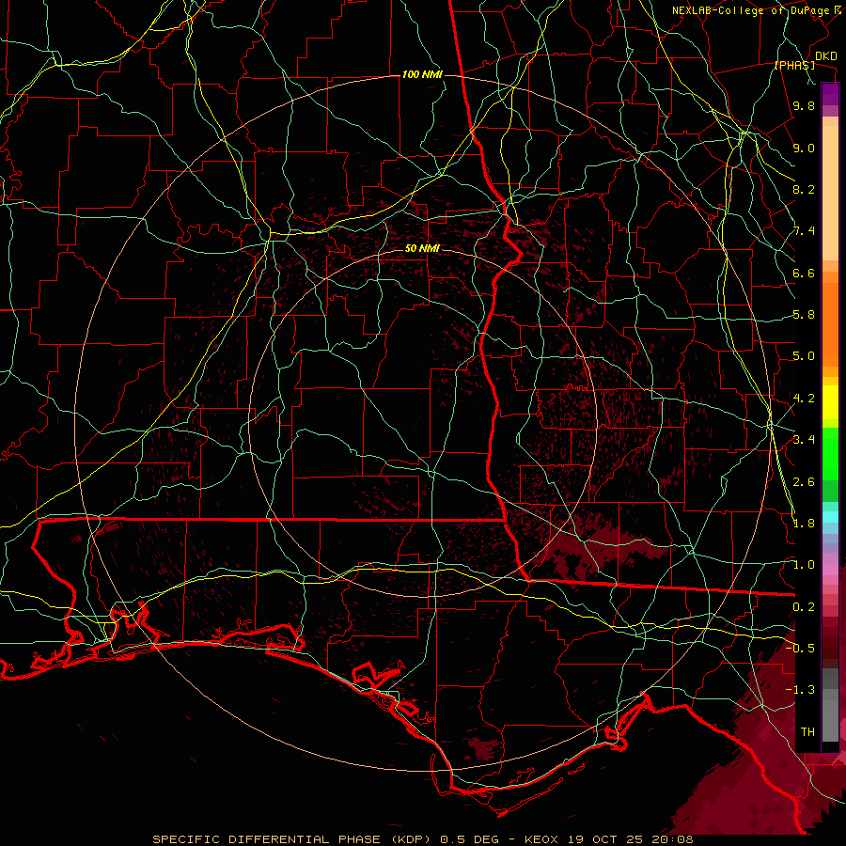Screen dimensions: 846x846
Task: Click the 3.4 scale value
Action: point(804,440)
